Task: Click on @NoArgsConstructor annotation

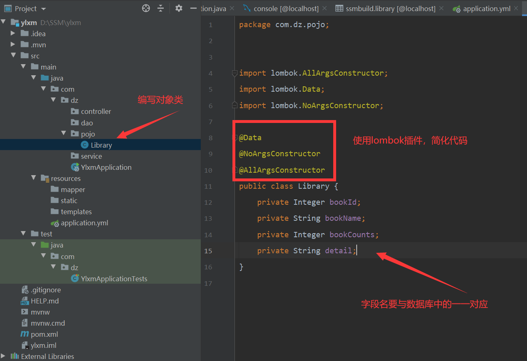Action: click(280, 154)
